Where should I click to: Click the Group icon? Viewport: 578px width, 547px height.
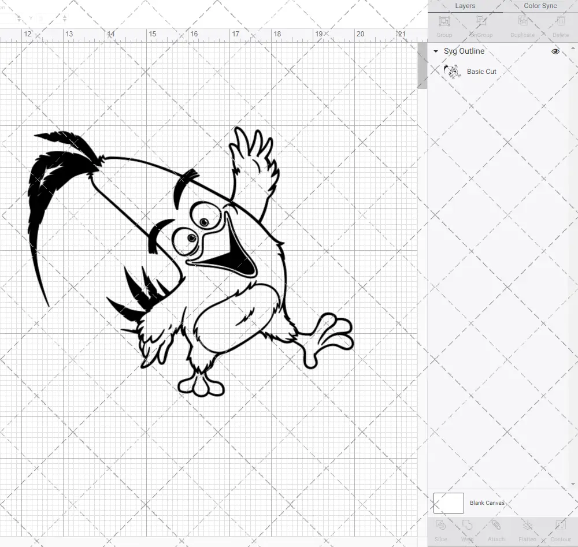point(444,21)
